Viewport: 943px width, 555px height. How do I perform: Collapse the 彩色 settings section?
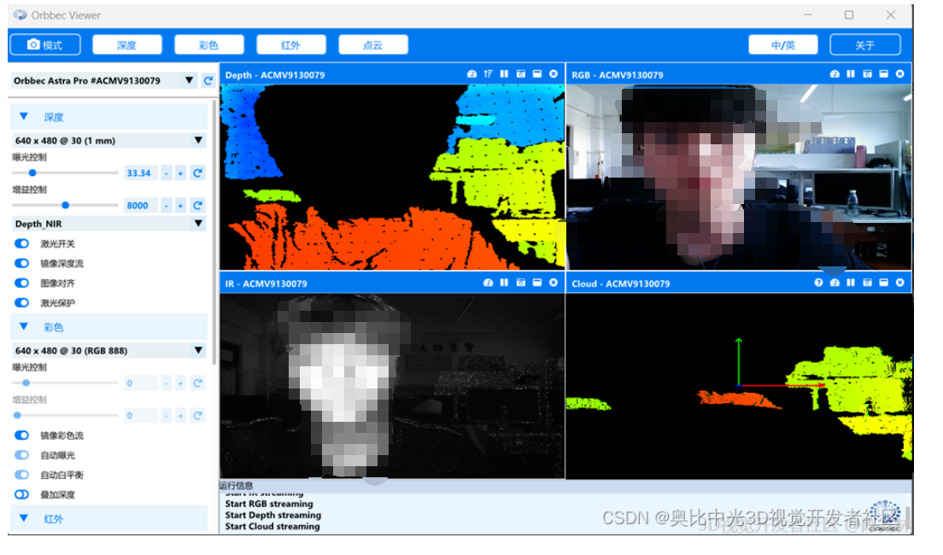[23, 326]
